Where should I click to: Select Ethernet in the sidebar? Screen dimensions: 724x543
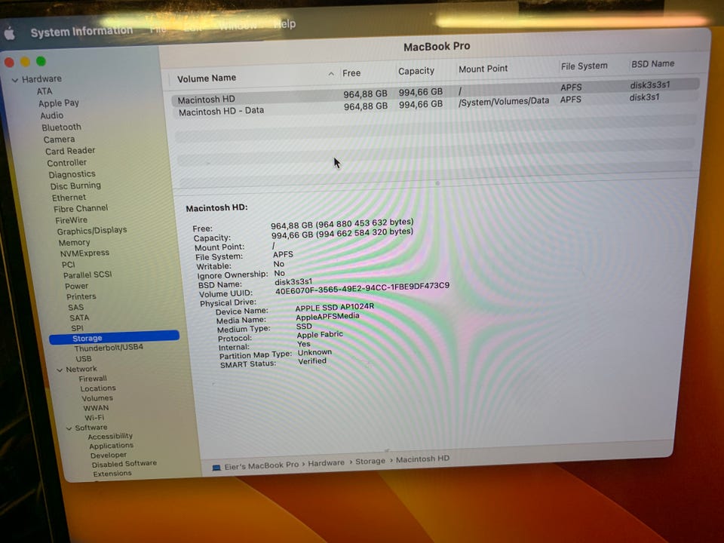(x=69, y=198)
